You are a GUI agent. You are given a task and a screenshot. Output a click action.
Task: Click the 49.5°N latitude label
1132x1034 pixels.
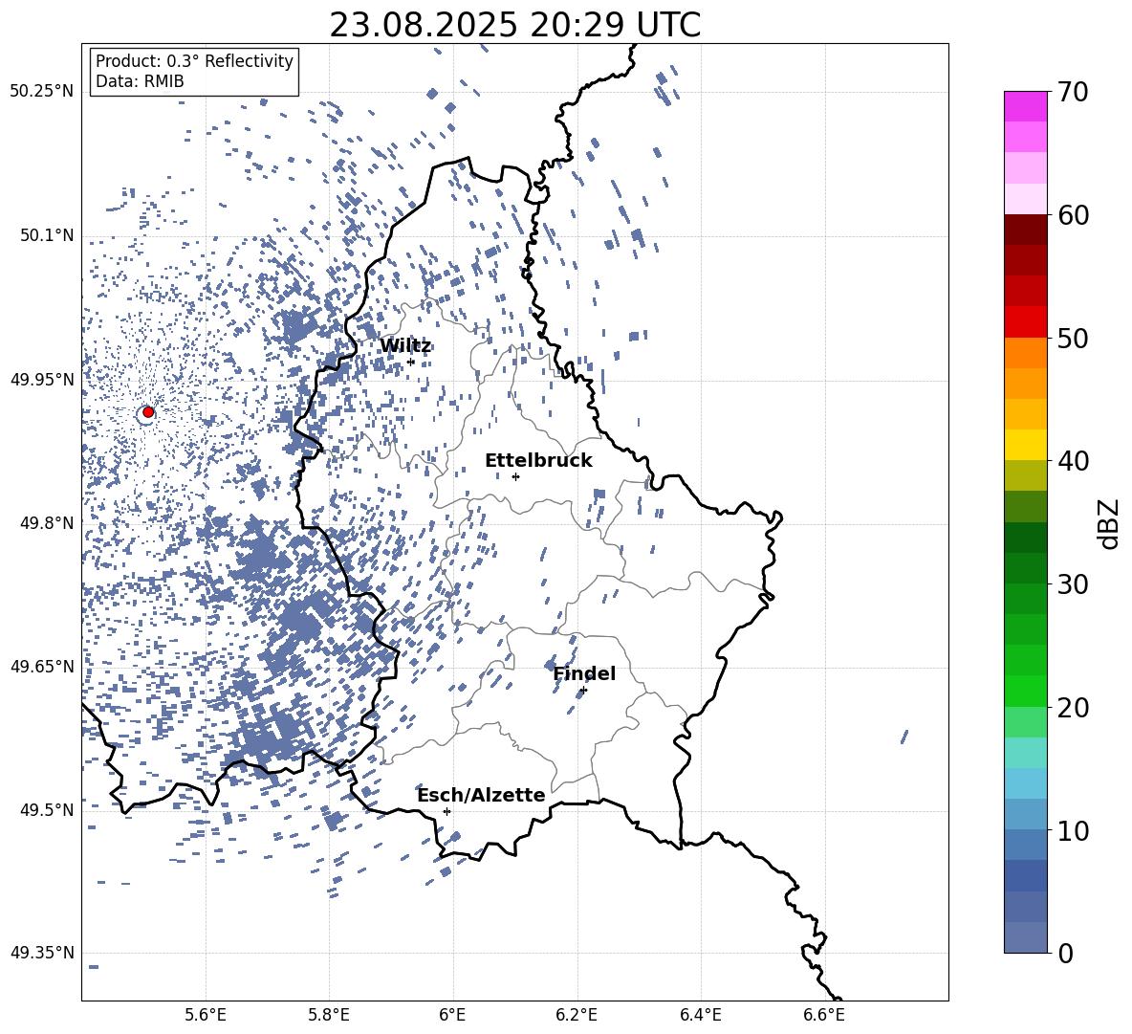point(46,809)
